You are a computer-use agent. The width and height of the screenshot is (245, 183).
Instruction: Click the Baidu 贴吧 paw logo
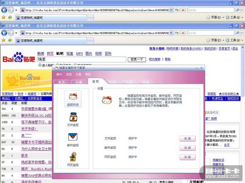[19, 58]
